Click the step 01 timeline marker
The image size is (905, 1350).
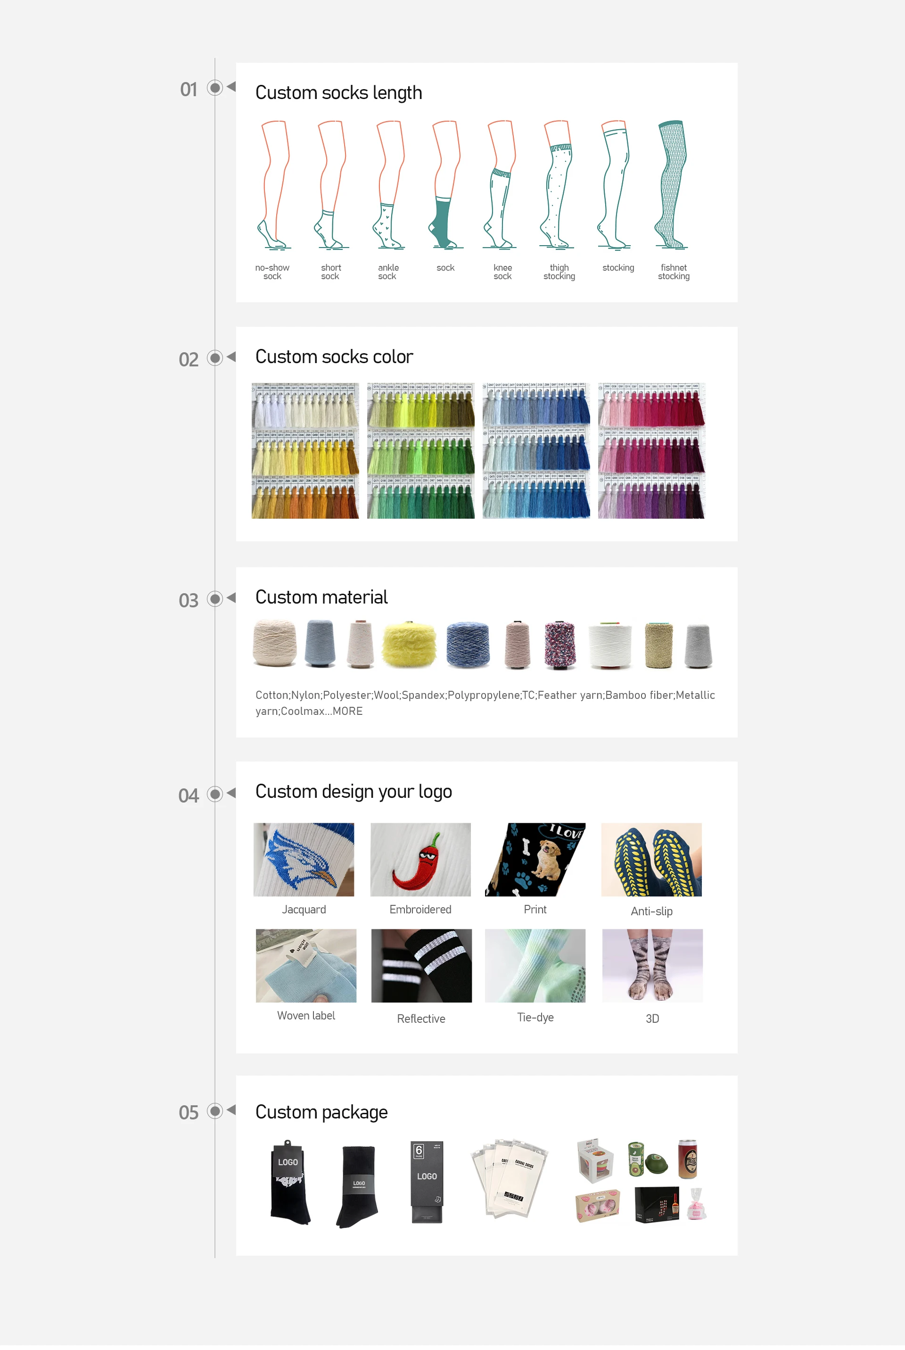tap(215, 88)
